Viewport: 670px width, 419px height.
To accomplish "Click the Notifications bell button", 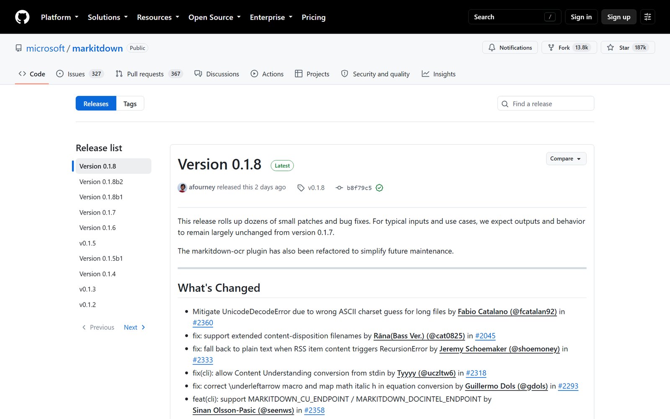I will [510, 47].
